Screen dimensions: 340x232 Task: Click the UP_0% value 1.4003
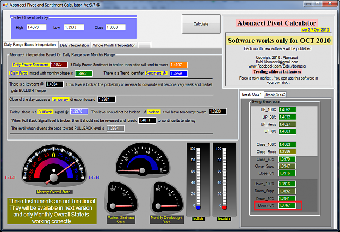click(x=287, y=131)
